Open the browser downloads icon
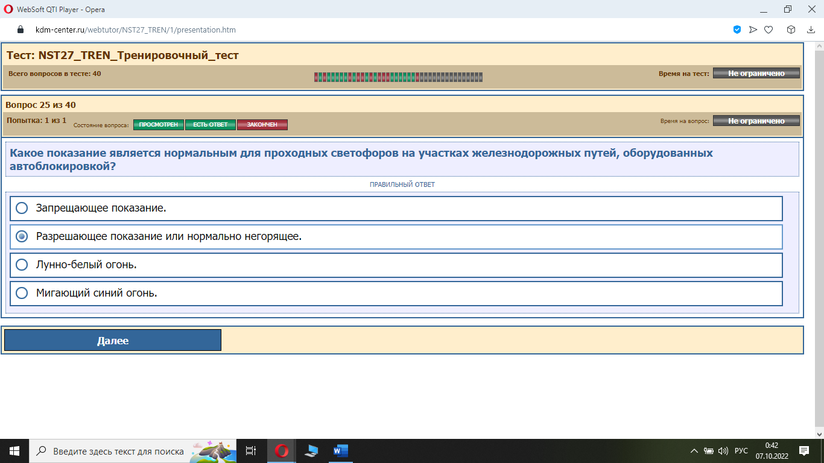The height and width of the screenshot is (463, 824). (811, 30)
